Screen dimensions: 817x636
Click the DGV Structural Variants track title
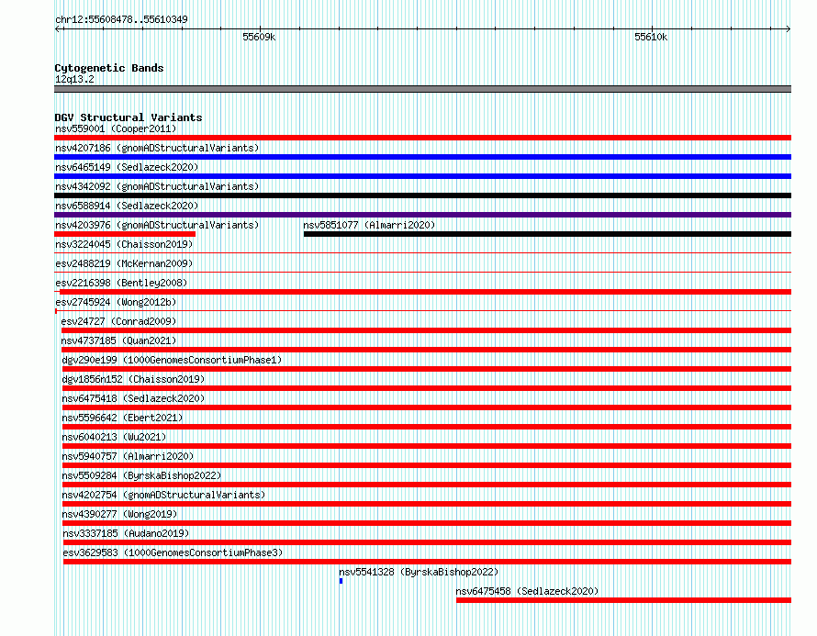click(x=129, y=117)
